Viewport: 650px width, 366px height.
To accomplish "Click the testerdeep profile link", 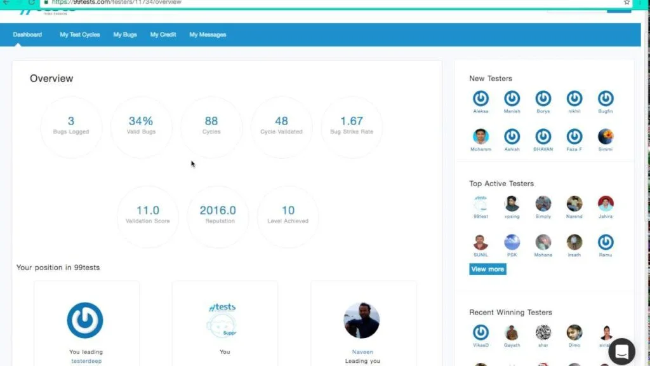I will [86, 361].
